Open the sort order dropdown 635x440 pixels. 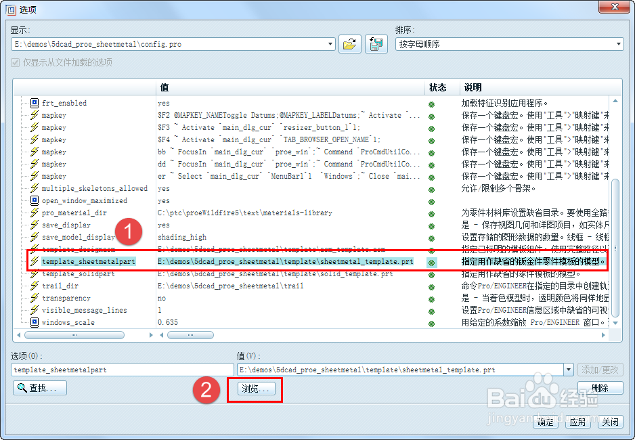pyautogui.click(x=618, y=44)
